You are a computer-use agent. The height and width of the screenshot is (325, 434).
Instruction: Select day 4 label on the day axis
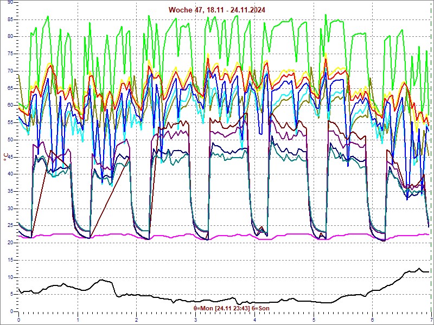coord(254,320)
